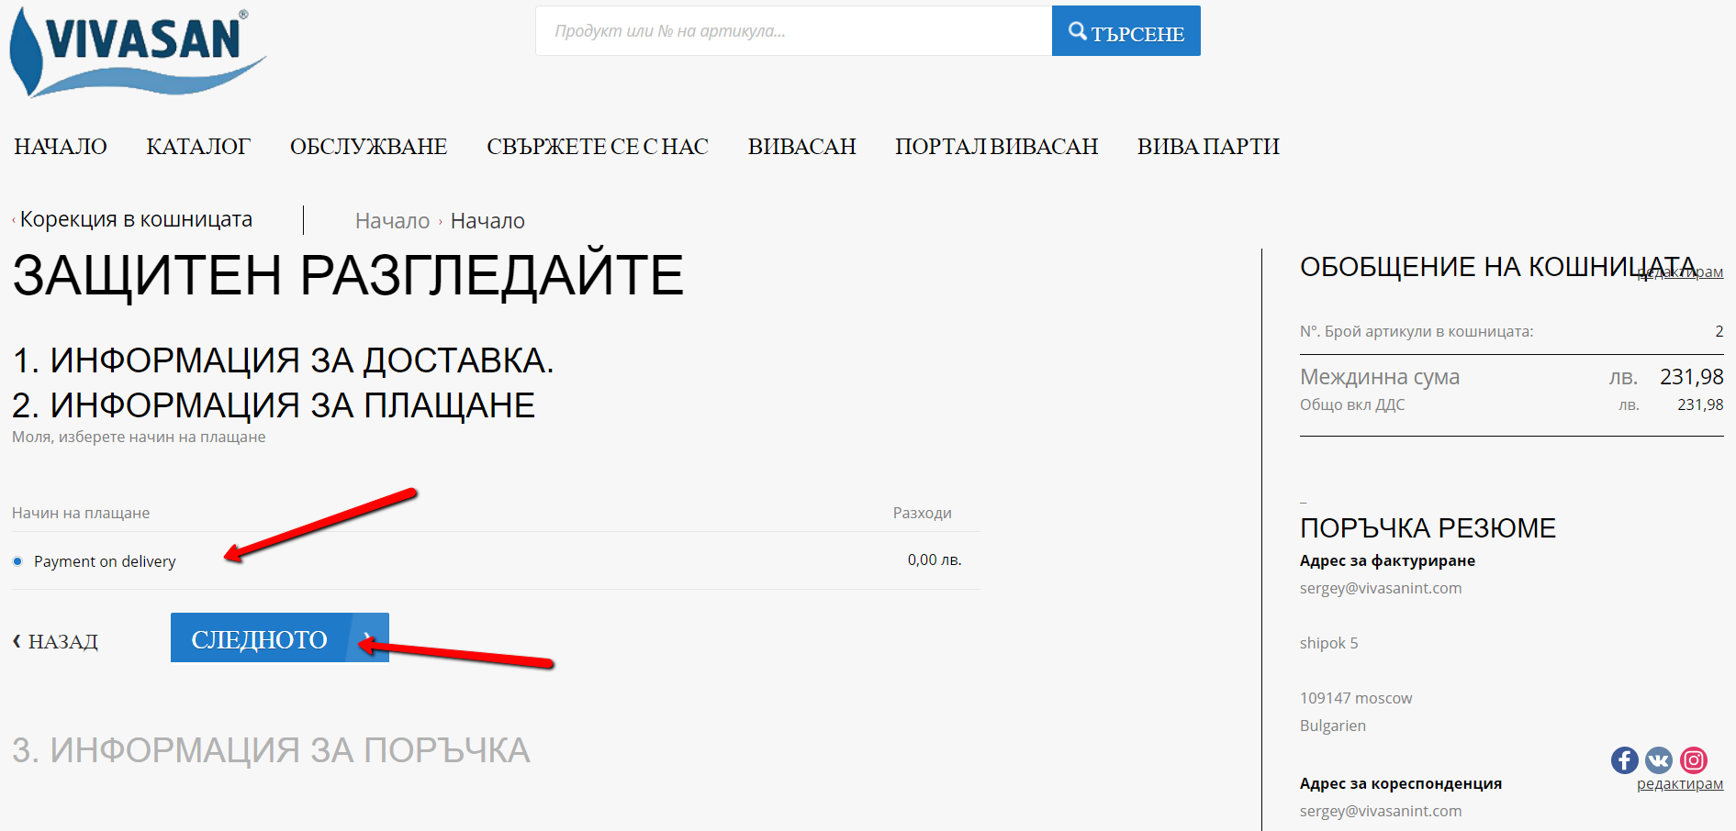
Task: Click the Междинна сума 231,98 amount
Action: coord(1691,377)
